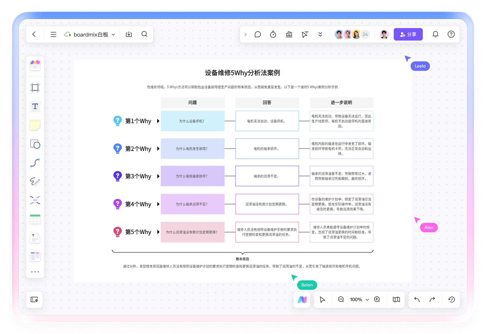Viewport: 486px width, 334px height.
Task: Open the hamburger menu
Action: (53, 34)
